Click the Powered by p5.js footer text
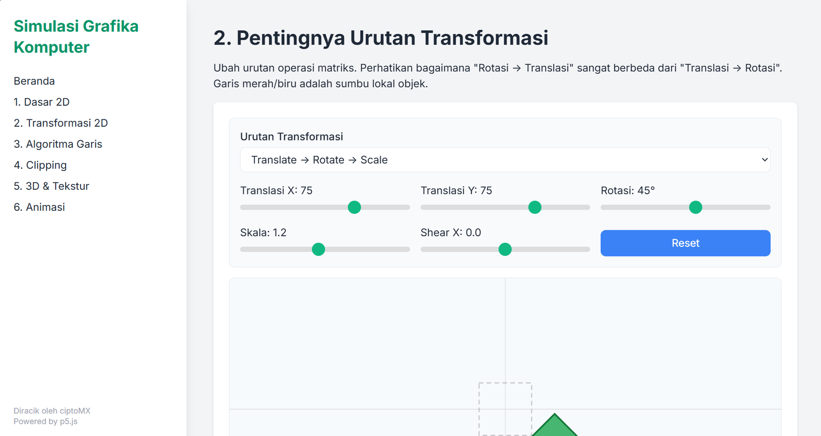821x436 pixels. [46, 422]
